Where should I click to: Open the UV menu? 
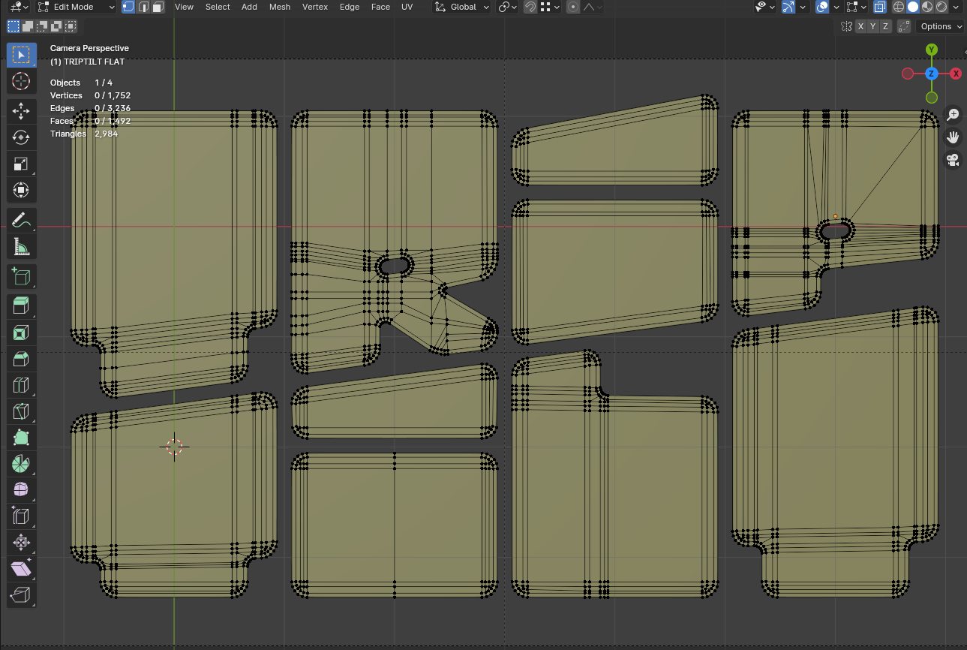[407, 7]
